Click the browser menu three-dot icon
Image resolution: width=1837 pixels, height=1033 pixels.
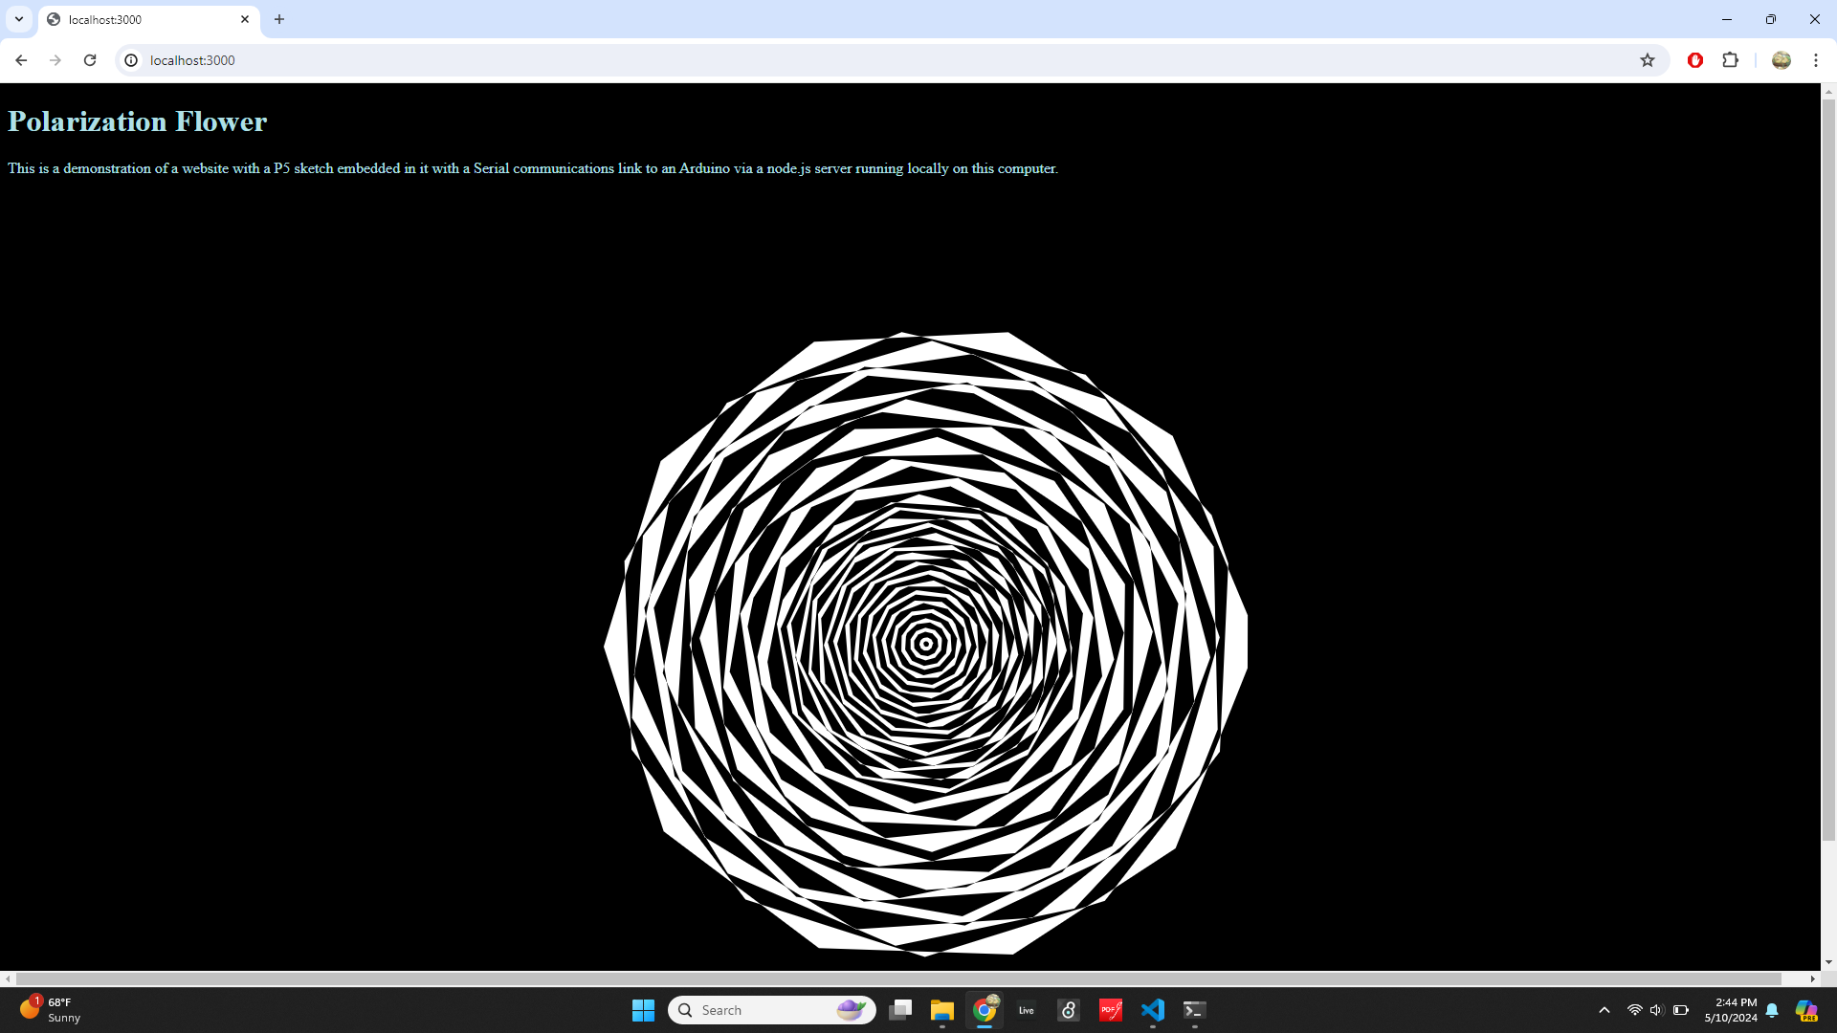1816,60
